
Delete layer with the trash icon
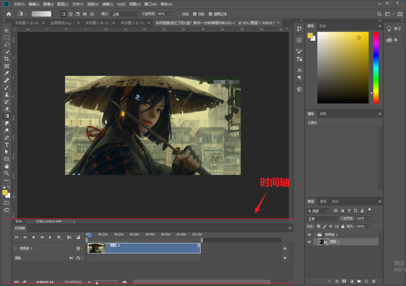(374, 280)
